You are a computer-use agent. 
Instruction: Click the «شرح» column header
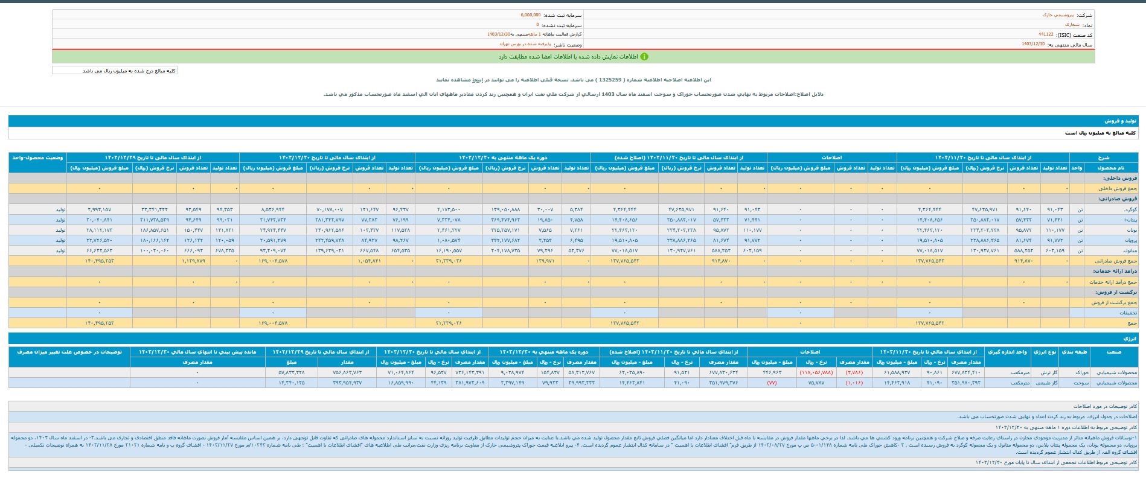[x=1104, y=158]
